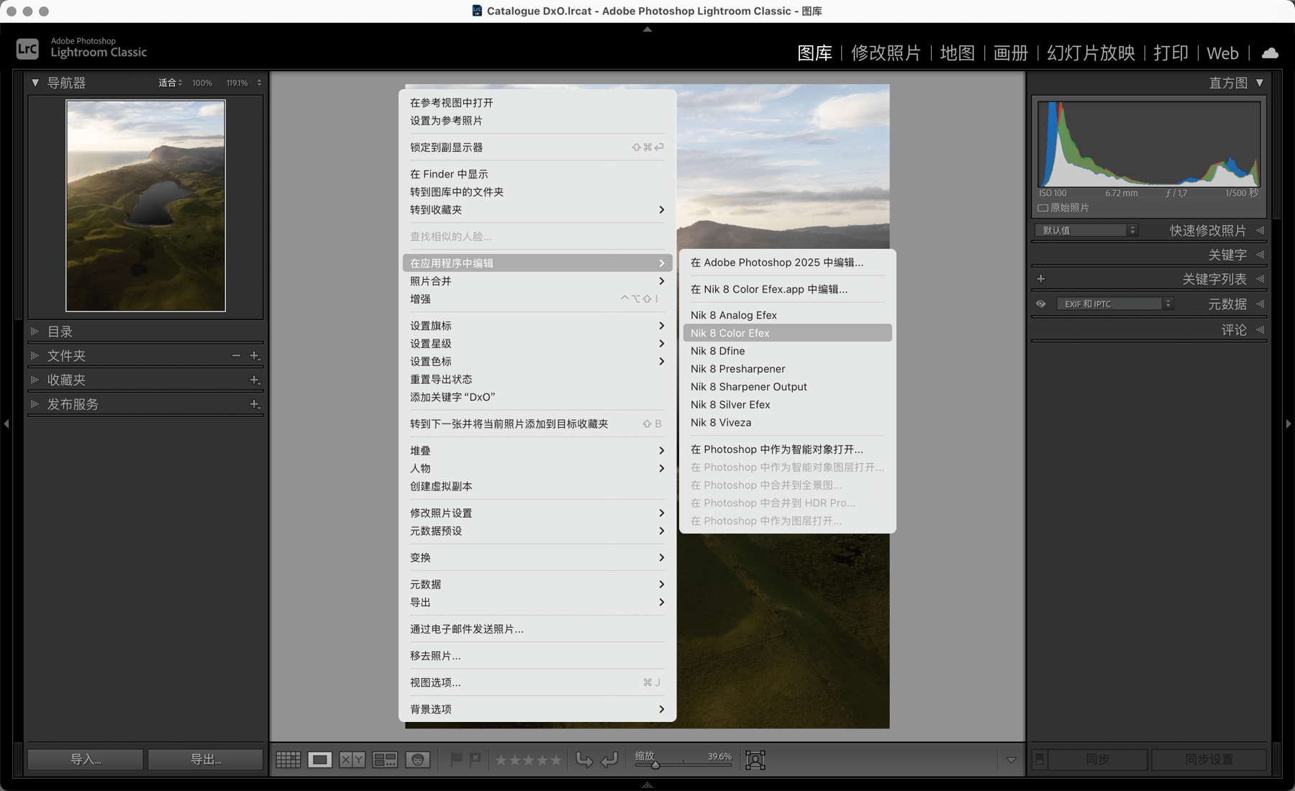Set the first rating star in toolbar
Screen dimensions: 1295x791
click(501, 759)
